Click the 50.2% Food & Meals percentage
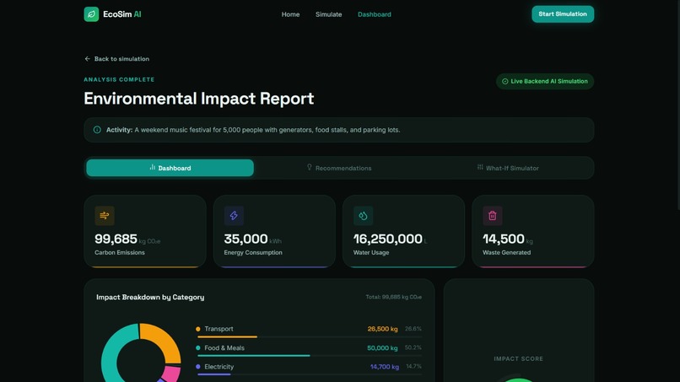 point(413,347)
